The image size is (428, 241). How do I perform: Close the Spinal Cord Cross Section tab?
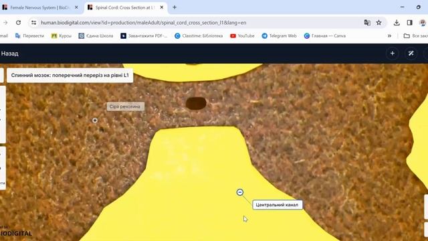(162, 7)
